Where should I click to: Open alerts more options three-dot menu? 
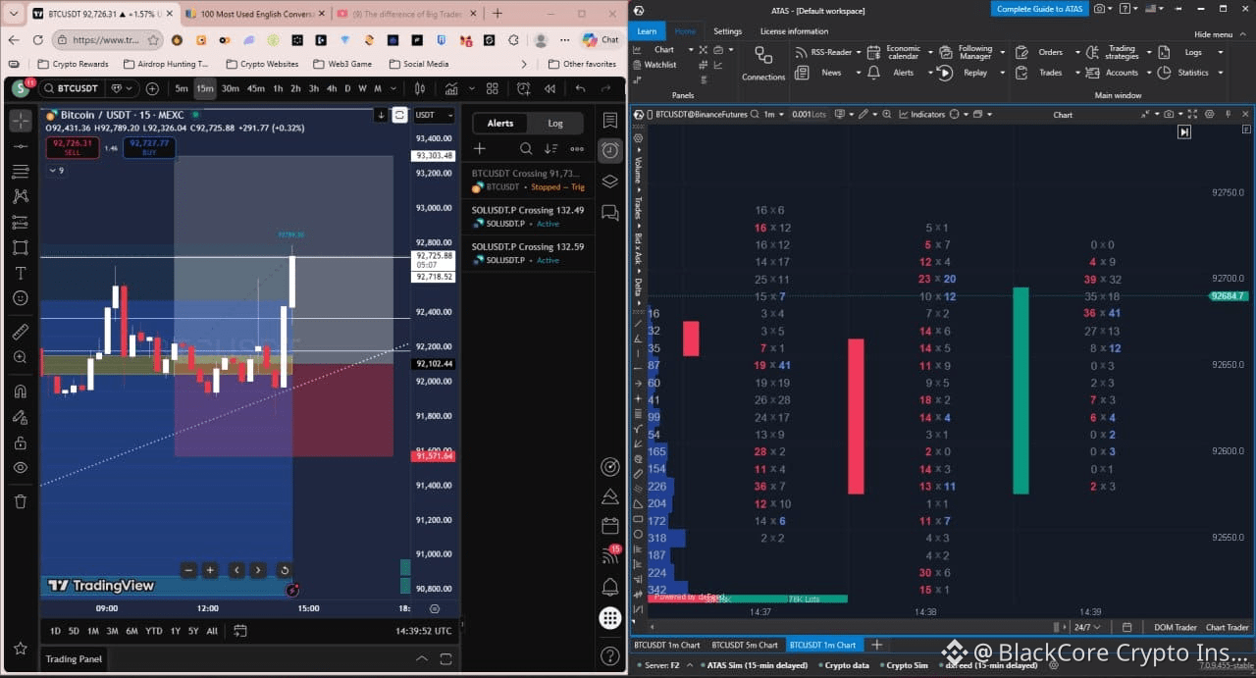(576, 149)
